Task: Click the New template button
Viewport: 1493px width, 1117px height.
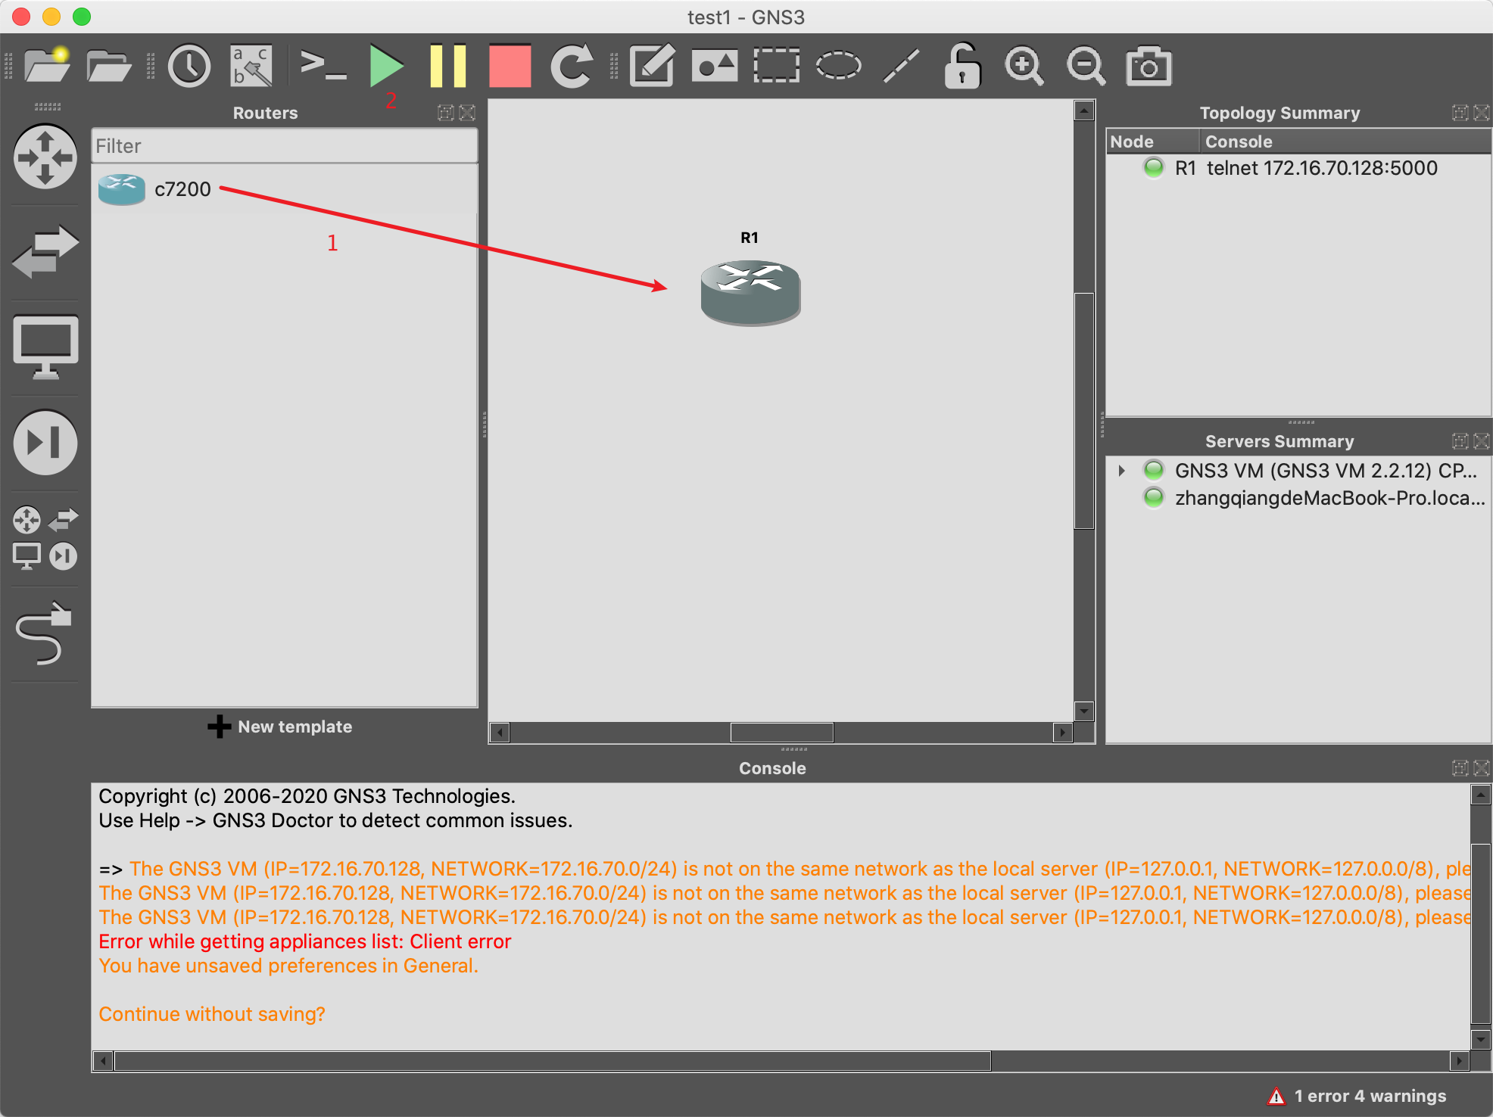Action: point(280,727)
